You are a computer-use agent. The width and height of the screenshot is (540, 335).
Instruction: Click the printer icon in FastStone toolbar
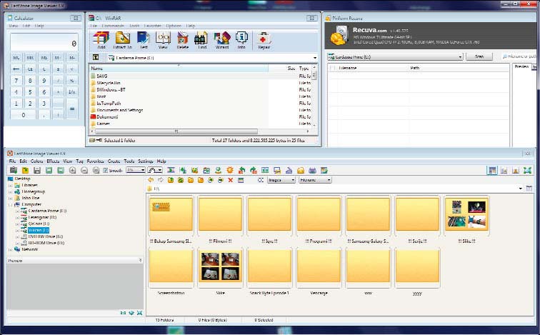pyautogui.click(x=312, y=170)
